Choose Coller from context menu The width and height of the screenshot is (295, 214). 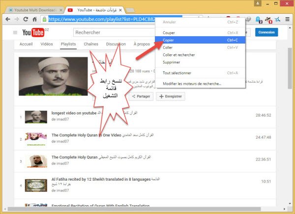pyautogui.click(x=200, y=48)
